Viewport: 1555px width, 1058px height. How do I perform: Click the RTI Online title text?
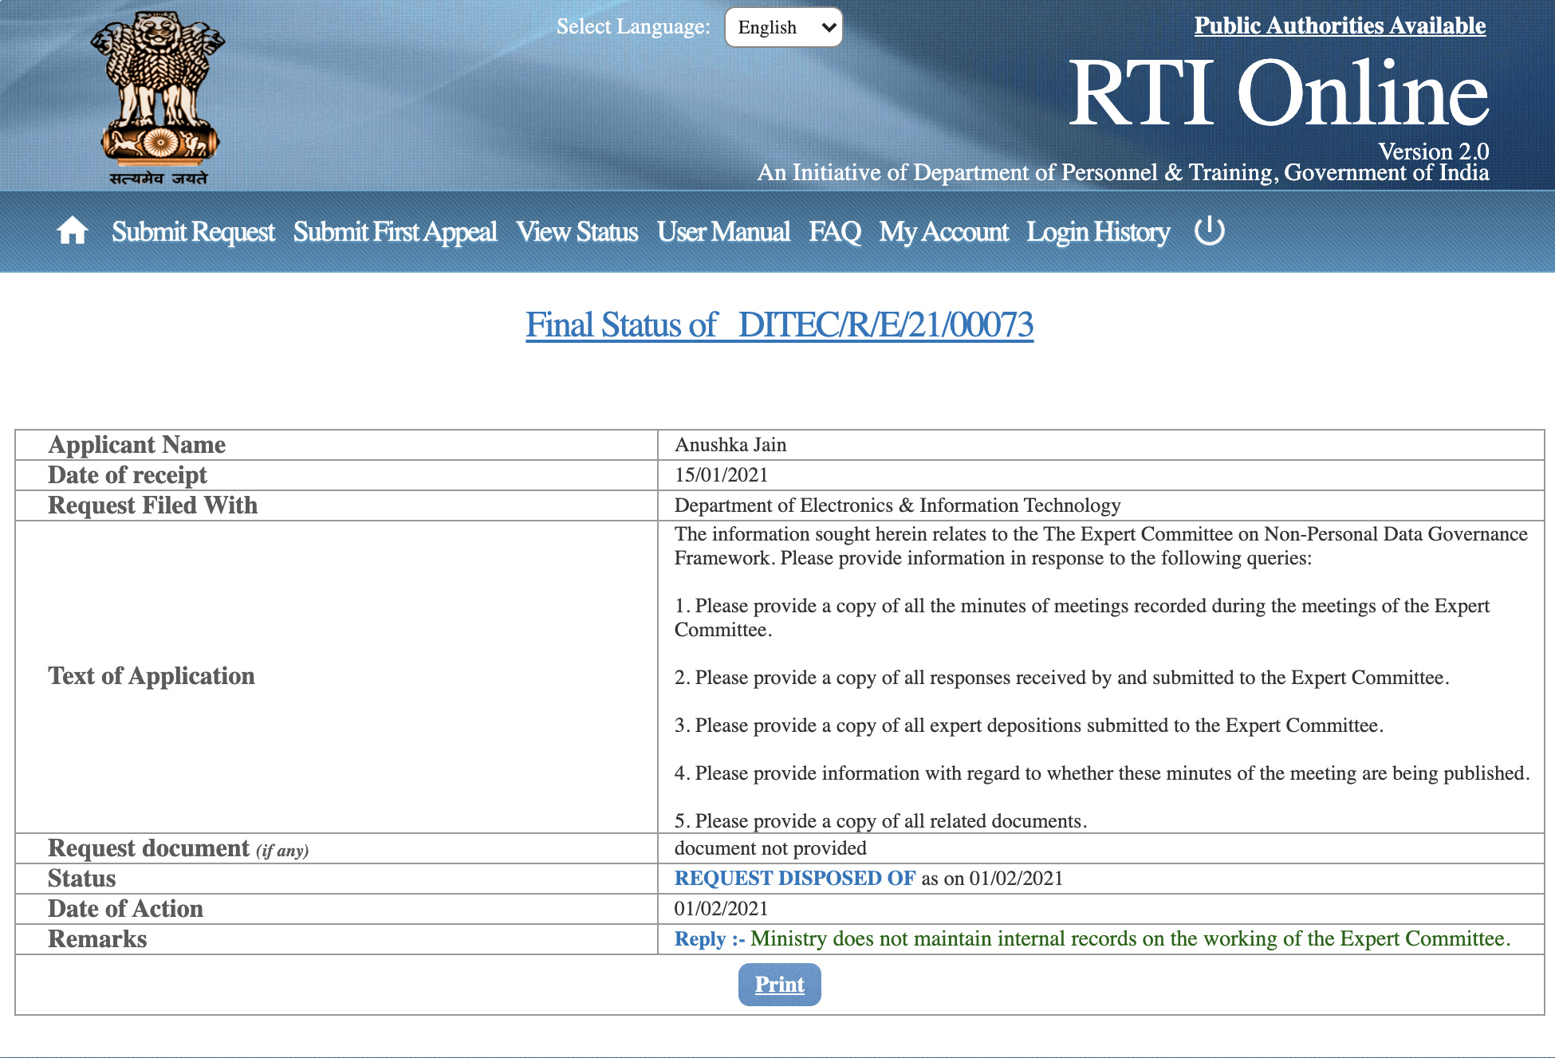1277,94
